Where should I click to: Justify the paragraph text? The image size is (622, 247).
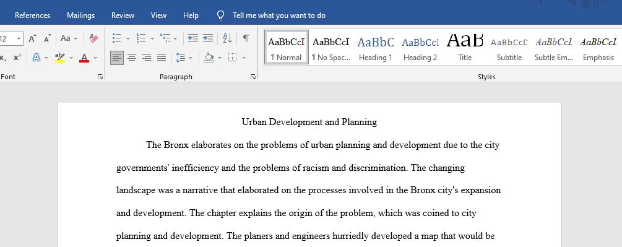click(x=162, y=58)
